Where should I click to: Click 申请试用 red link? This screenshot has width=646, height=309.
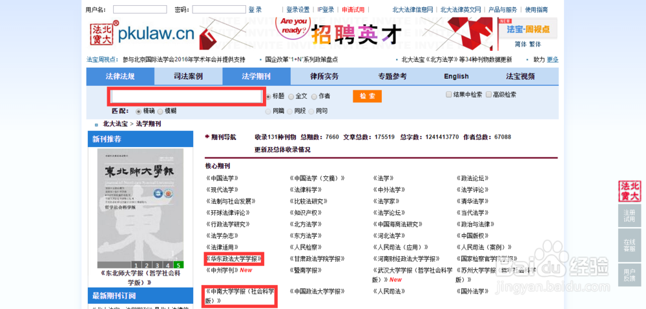coord(353,10)
